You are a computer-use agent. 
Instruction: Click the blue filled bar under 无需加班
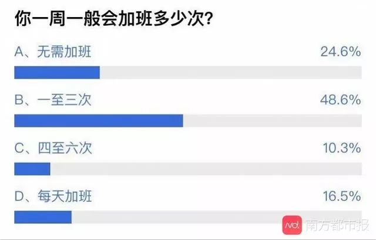click(x=56, y=73)
